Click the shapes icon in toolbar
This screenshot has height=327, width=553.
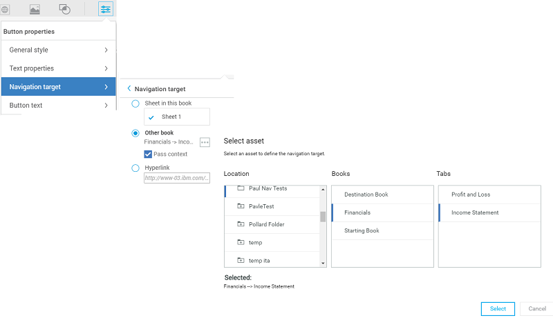64,9
